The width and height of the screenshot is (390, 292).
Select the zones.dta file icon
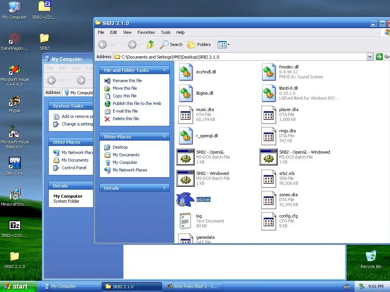pos(269,200)
